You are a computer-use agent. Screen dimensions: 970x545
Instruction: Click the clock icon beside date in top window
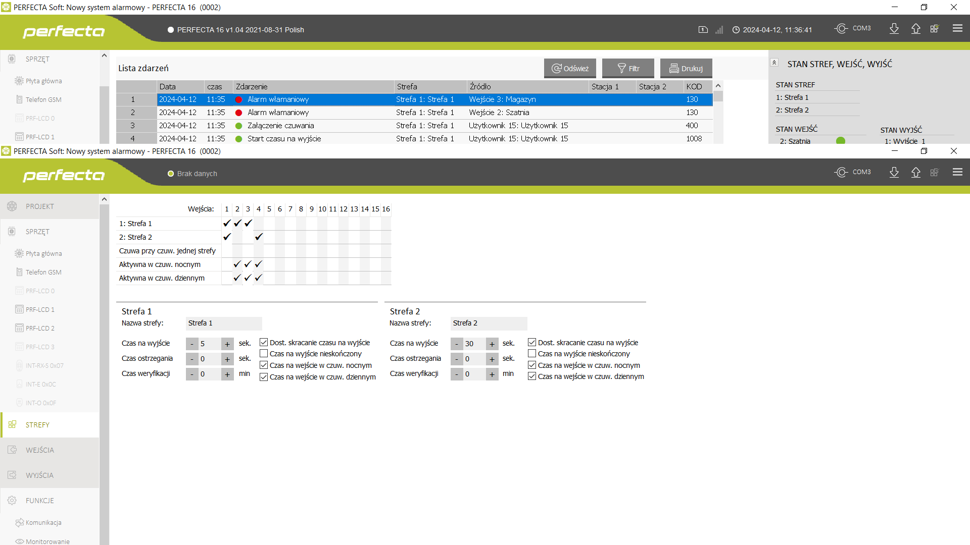pyautogui.click(x=736, y=30)
